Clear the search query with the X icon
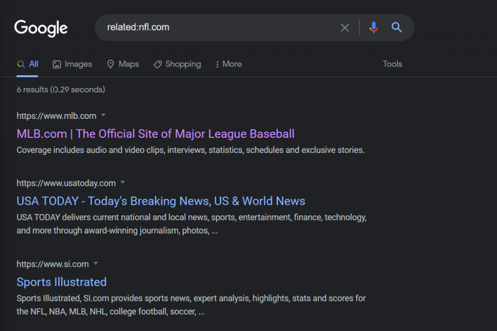The height and width of the screenshot is (331, 497). tap(345, 28)
